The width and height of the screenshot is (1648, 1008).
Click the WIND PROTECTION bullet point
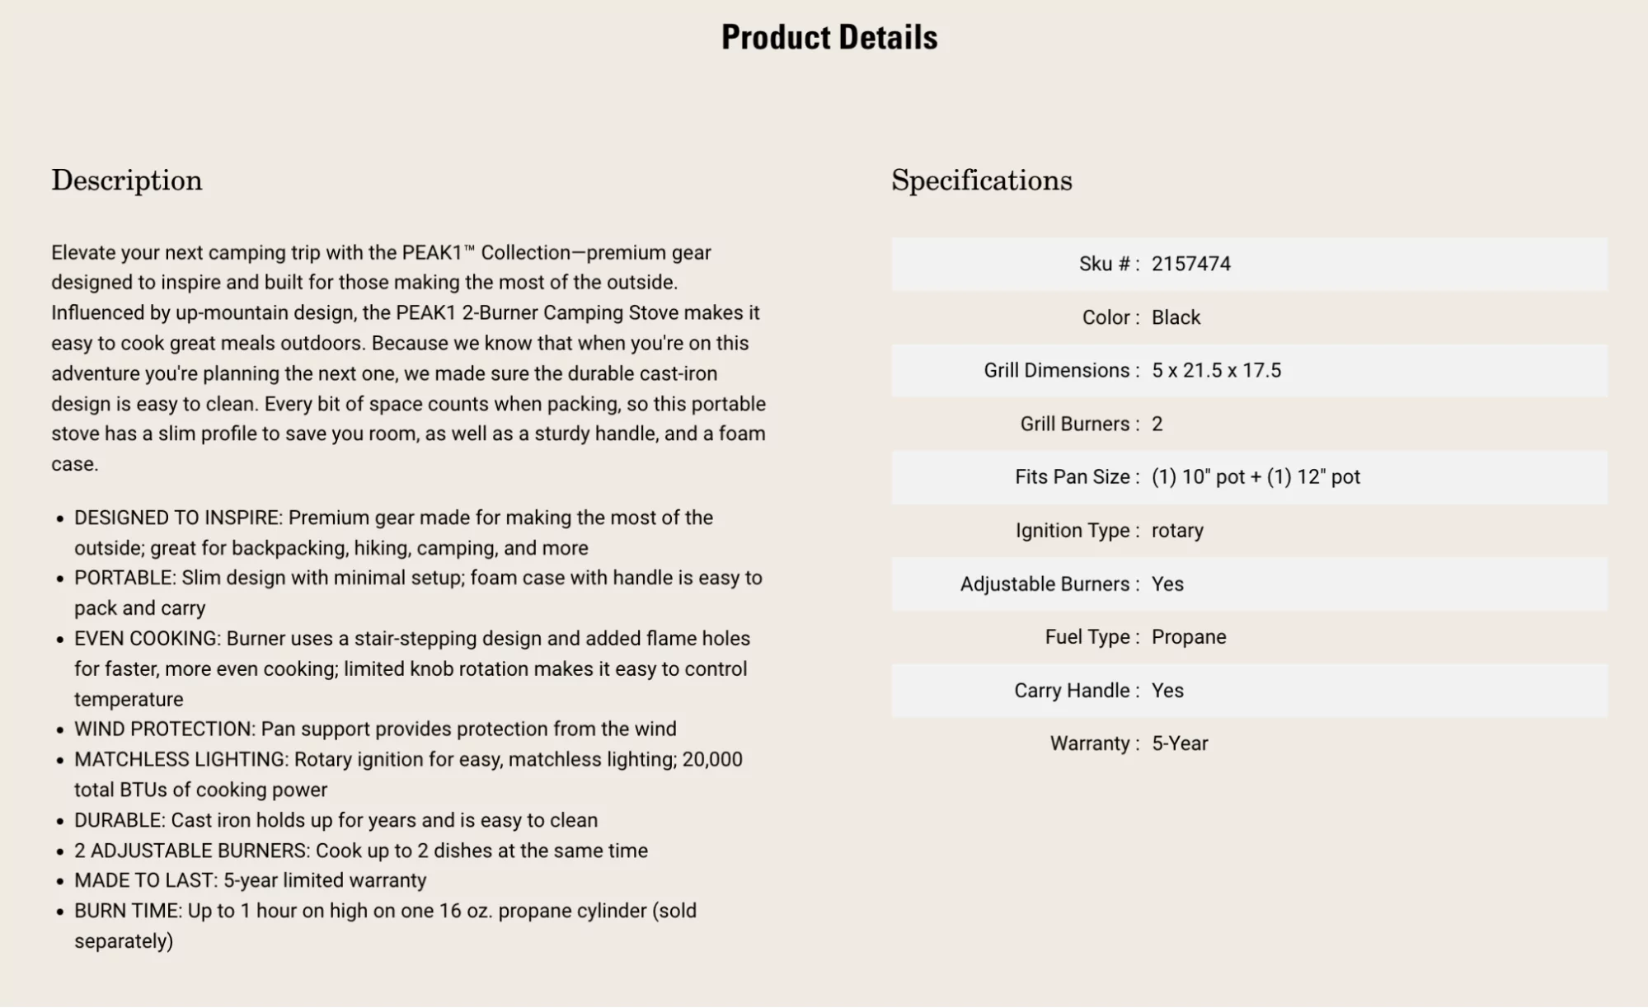(375, 729)
